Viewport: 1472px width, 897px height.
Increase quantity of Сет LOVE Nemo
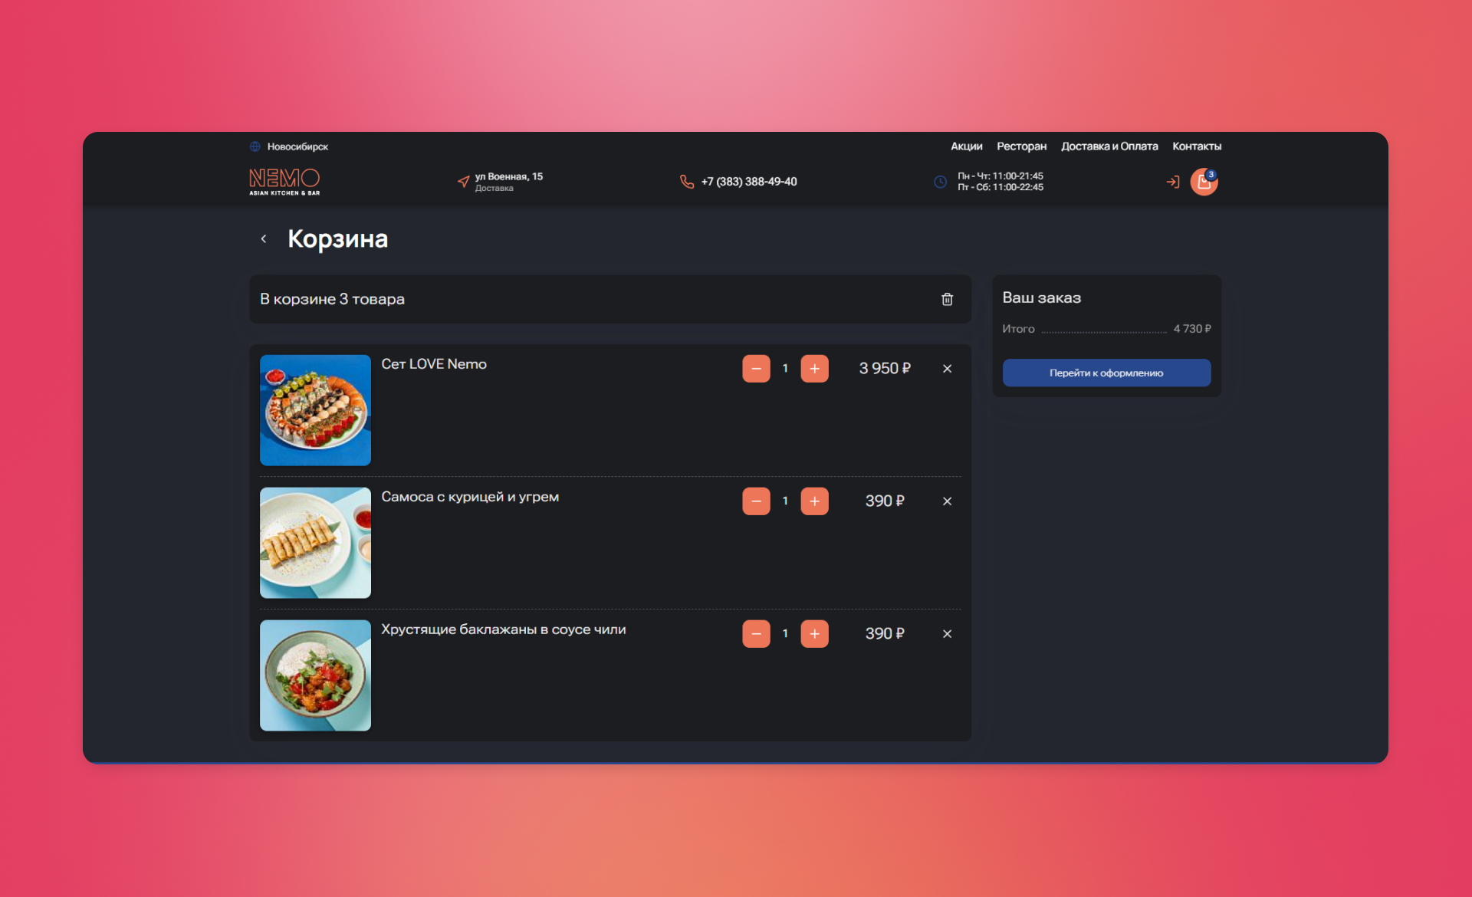[x=814, y=369]
